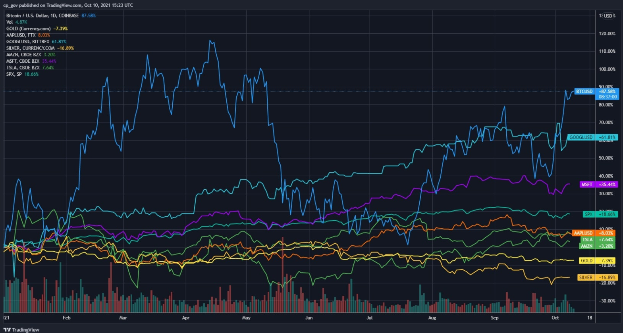Click the May marker on the time axis
Image resolution: width=623 pixels, height=333 pixels.
click(246, 318)
